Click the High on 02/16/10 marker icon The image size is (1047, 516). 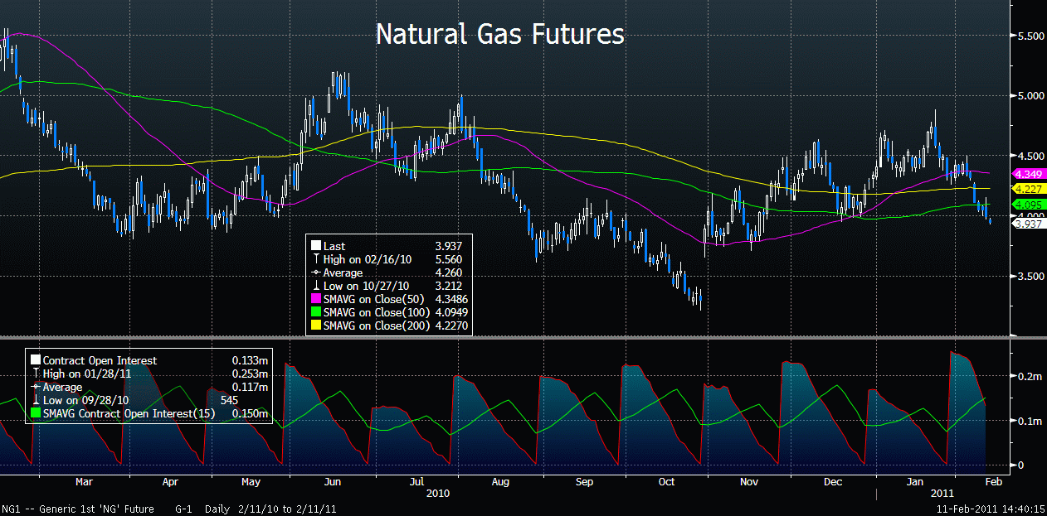316,259
